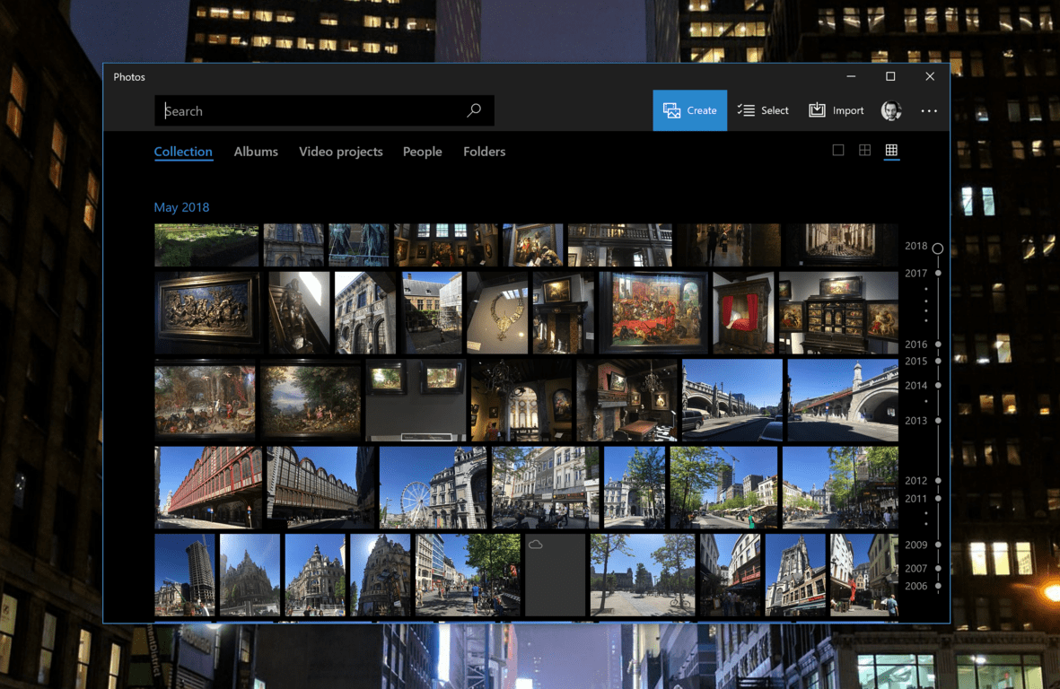Open the Ferris wheel photo

[x=434, y=487]
